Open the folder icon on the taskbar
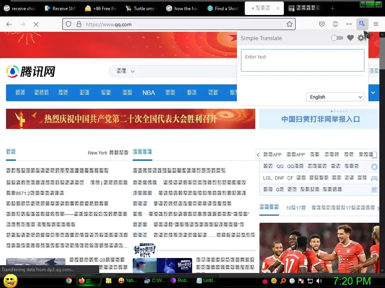The width and height of the screenshot is (385, 288). pyautogui.click(x=109, y=280)
